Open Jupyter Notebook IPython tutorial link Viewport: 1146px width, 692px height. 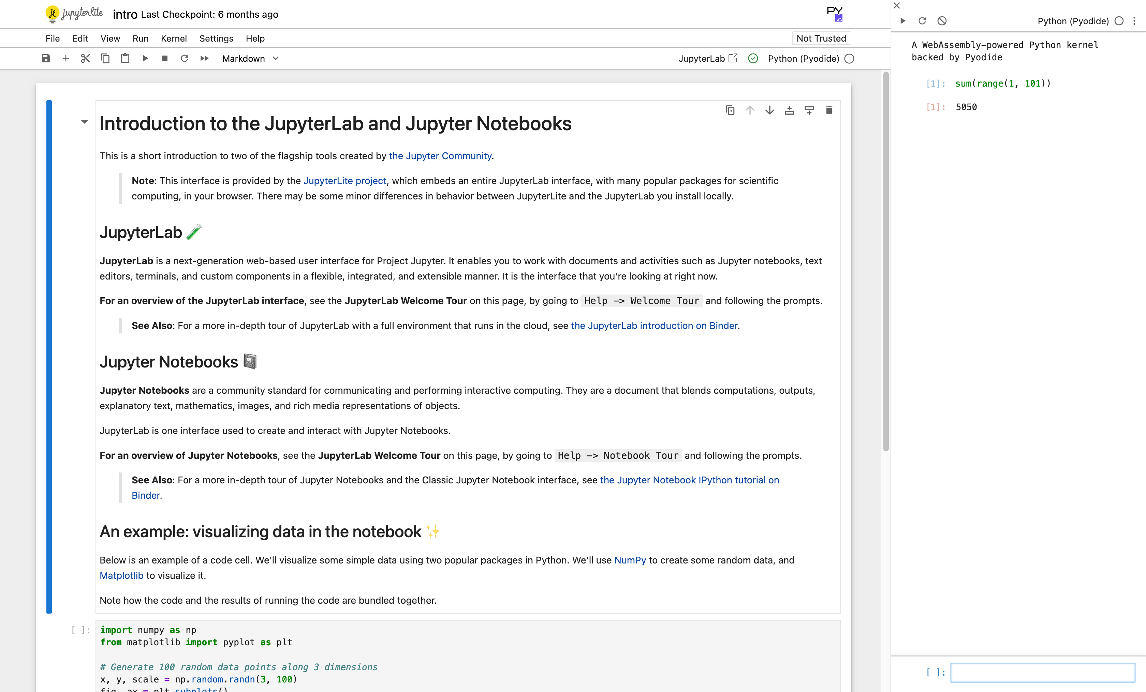point(689,480)
